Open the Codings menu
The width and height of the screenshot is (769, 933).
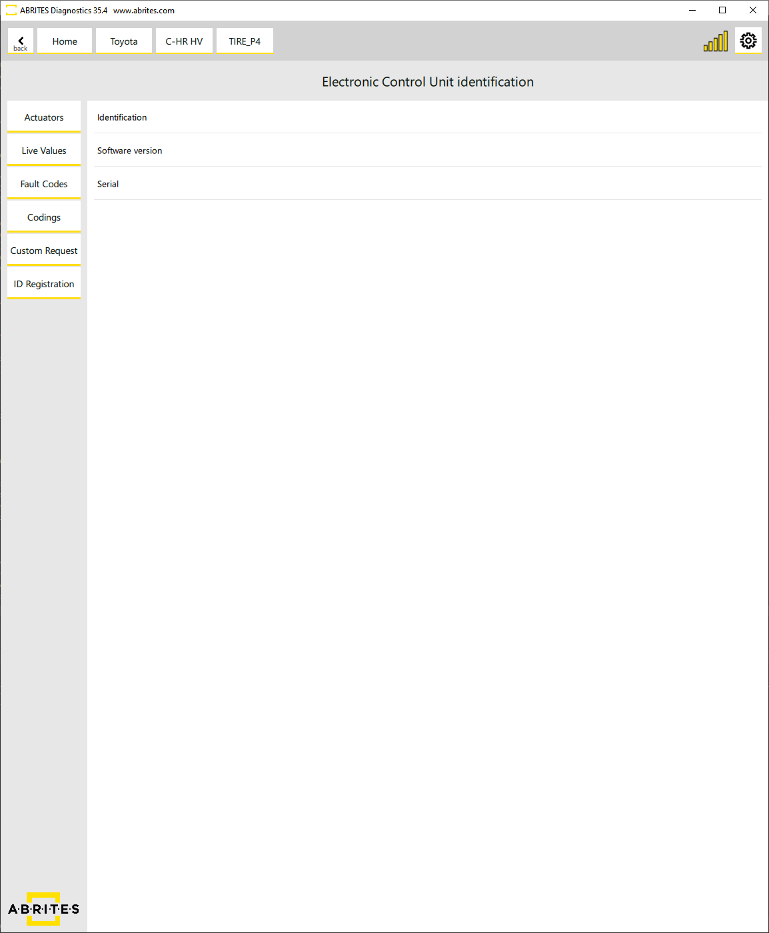44,217
